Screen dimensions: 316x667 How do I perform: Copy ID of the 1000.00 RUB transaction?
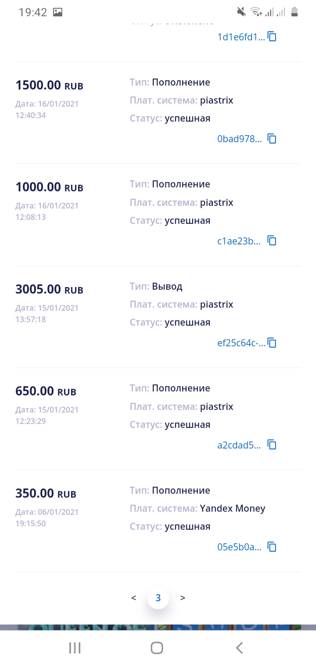pos(272,241)
